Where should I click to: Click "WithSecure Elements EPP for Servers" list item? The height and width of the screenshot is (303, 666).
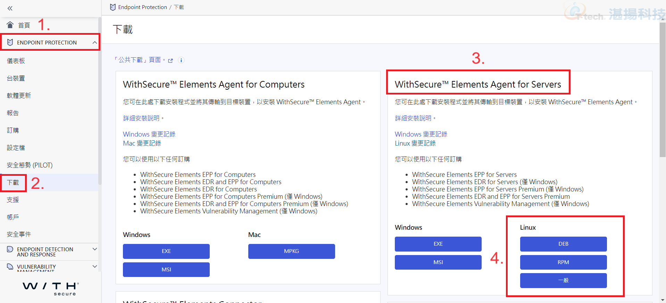464,174
